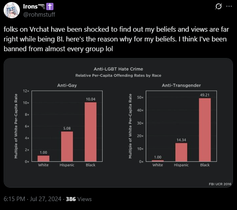This screenshot has width=237, height=210.
Task: Open the three-dot more options menu
Action: click(x=229, y=6)
